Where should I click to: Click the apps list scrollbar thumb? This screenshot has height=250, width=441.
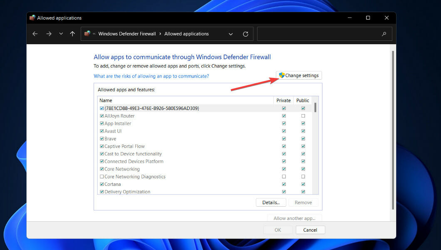315,107
